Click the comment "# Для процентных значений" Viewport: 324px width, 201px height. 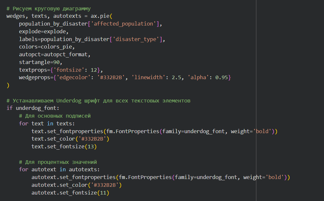[58, 162]
